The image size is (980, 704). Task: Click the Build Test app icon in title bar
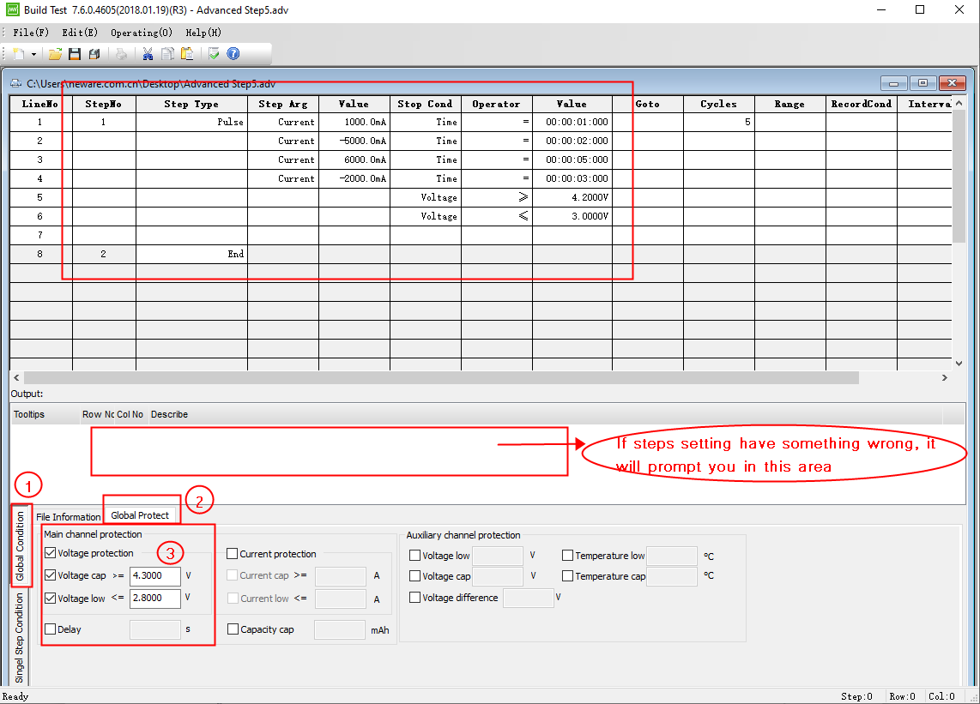tap(13, 10)
